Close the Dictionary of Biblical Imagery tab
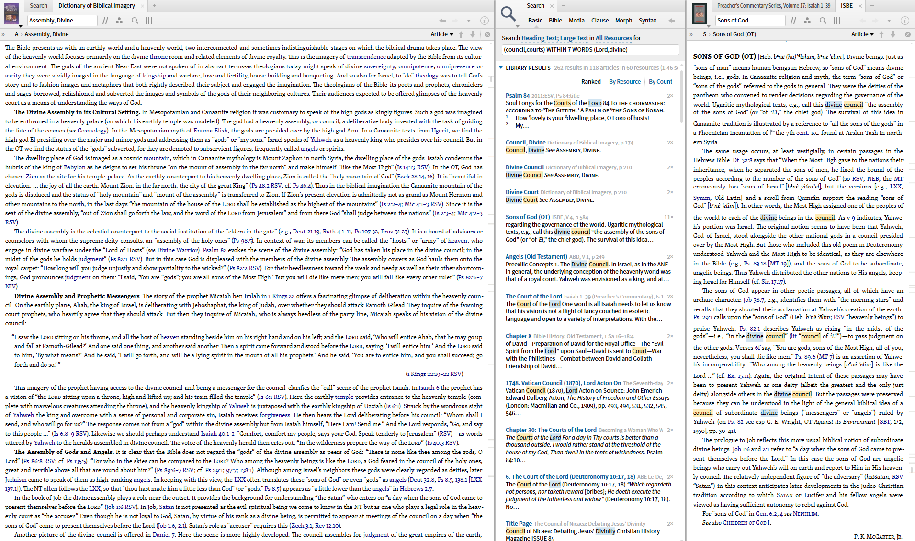The height and width of the screenshot is (541, 915). [x=143, y=6]
